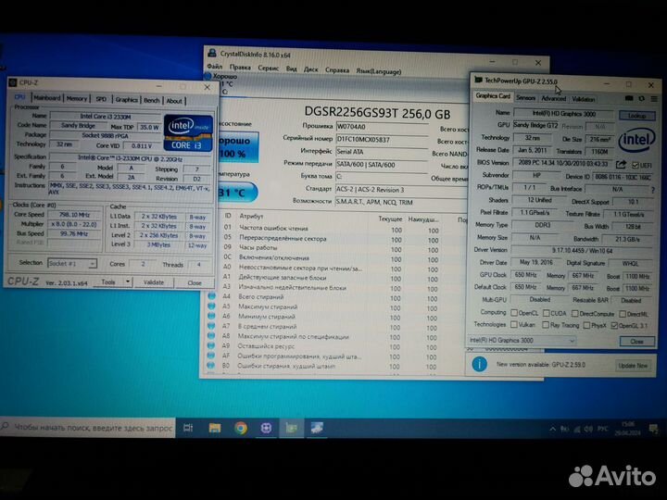This screenshot has height=500, width=667.
Task: Open the SPD tab in CPU-Z
Action: click(101, 99)
